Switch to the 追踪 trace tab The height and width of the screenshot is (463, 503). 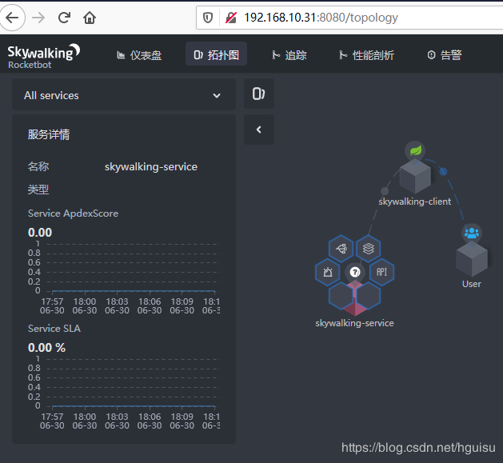[289, 55]
